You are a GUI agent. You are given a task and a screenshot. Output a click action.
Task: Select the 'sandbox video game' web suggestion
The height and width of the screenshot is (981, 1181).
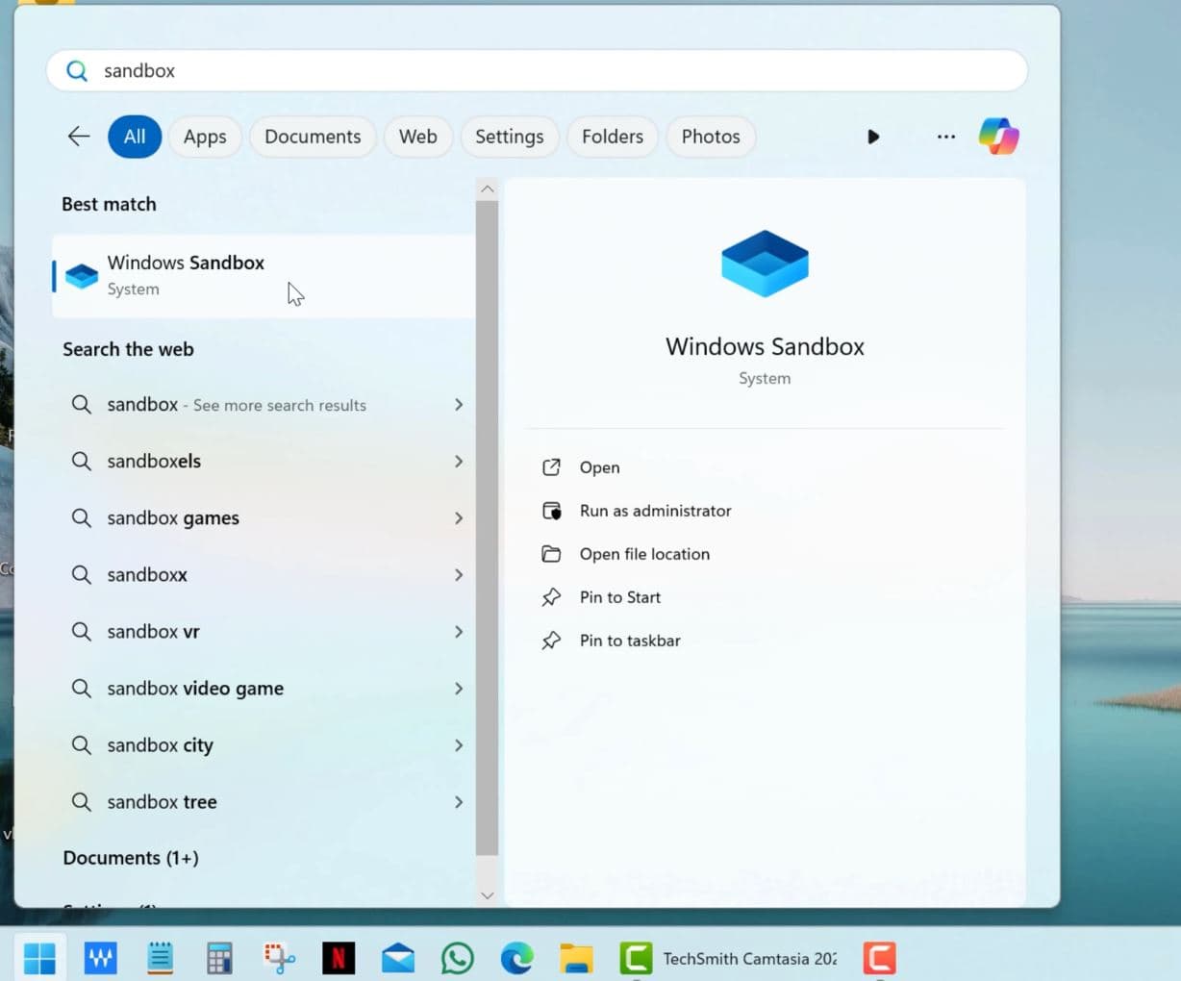(x=264, y=689)
